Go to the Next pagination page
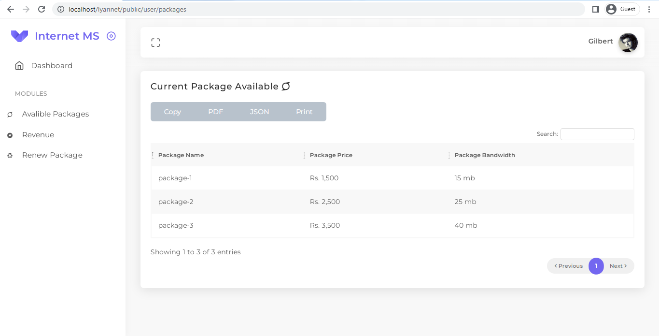 pyautogui.click(x=618, y=266)
